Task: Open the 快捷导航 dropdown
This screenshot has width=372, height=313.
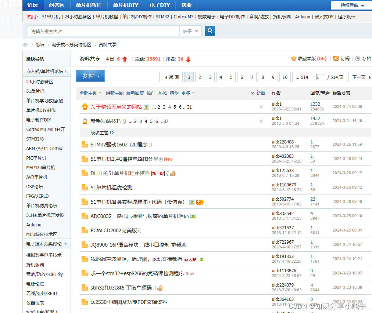Action: (x=352, y=5)
